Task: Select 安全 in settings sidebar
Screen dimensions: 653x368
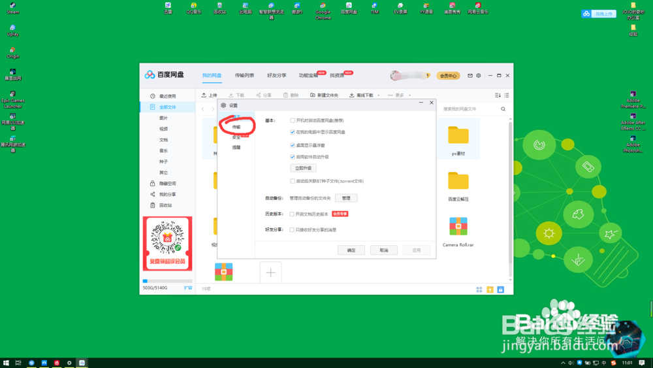Action: (x=236, y=137)
